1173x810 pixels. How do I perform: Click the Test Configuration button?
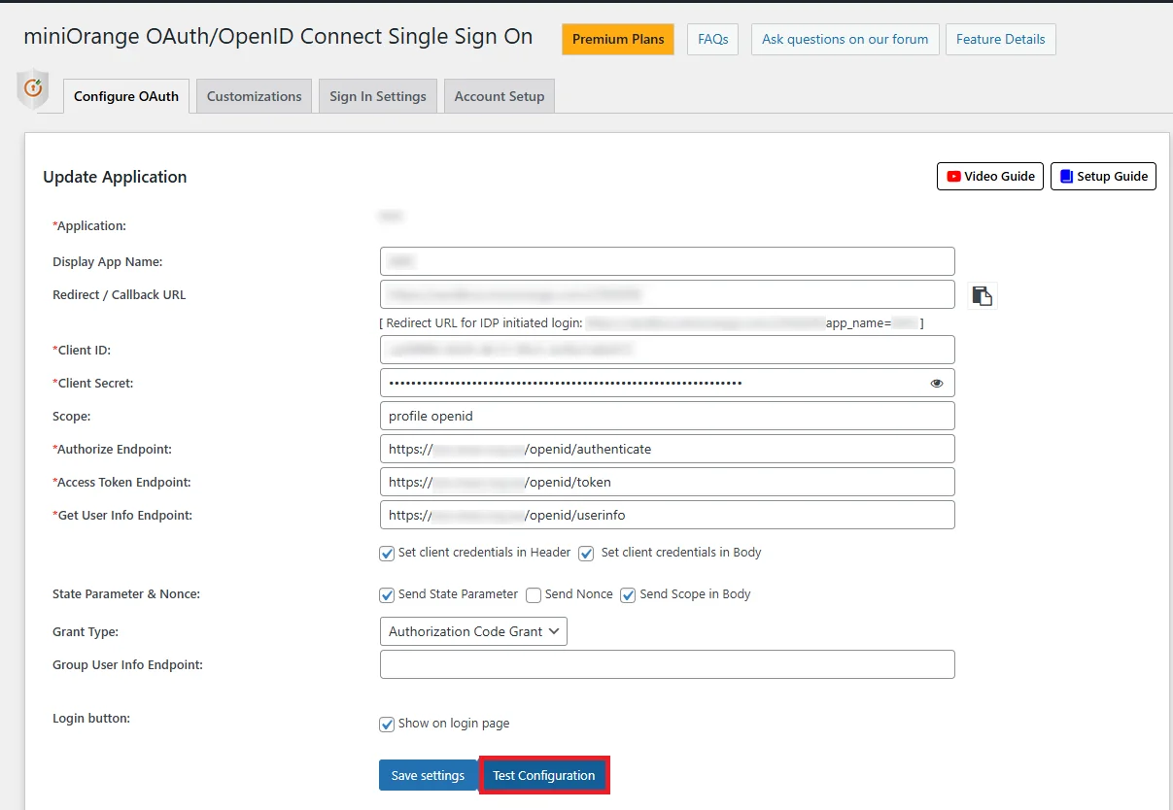[x=543, y=775]
